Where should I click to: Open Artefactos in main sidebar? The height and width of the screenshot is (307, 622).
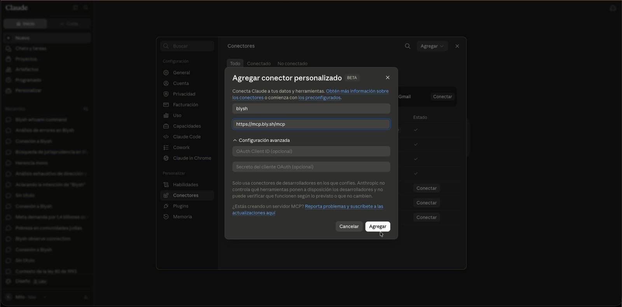(47, 69)
